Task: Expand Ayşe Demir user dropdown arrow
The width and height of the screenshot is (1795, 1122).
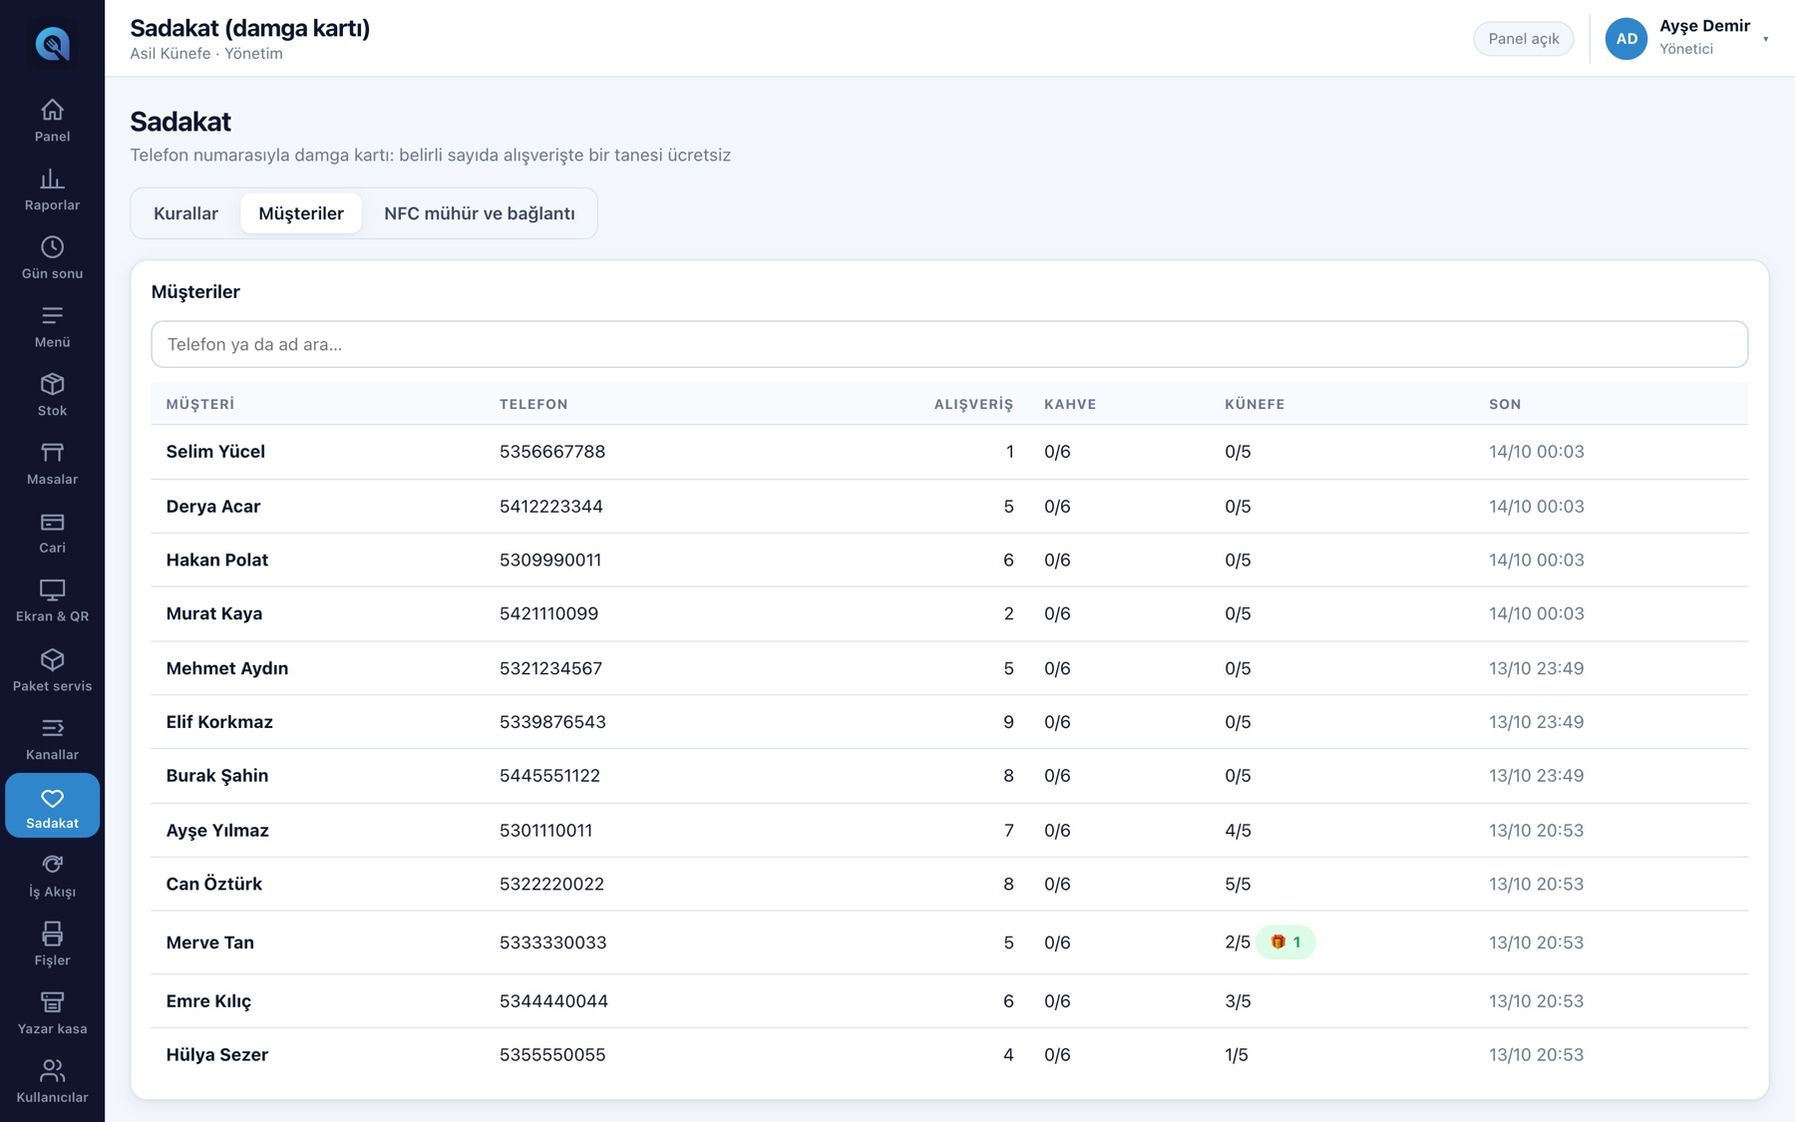Action: (x=1765, y=39)
